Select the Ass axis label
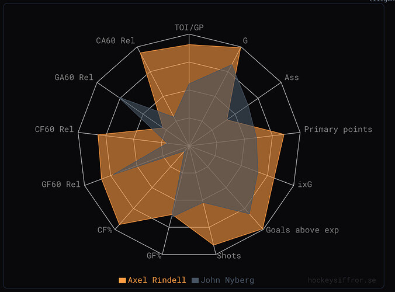 pyautogui.click(x=292, y=78)
